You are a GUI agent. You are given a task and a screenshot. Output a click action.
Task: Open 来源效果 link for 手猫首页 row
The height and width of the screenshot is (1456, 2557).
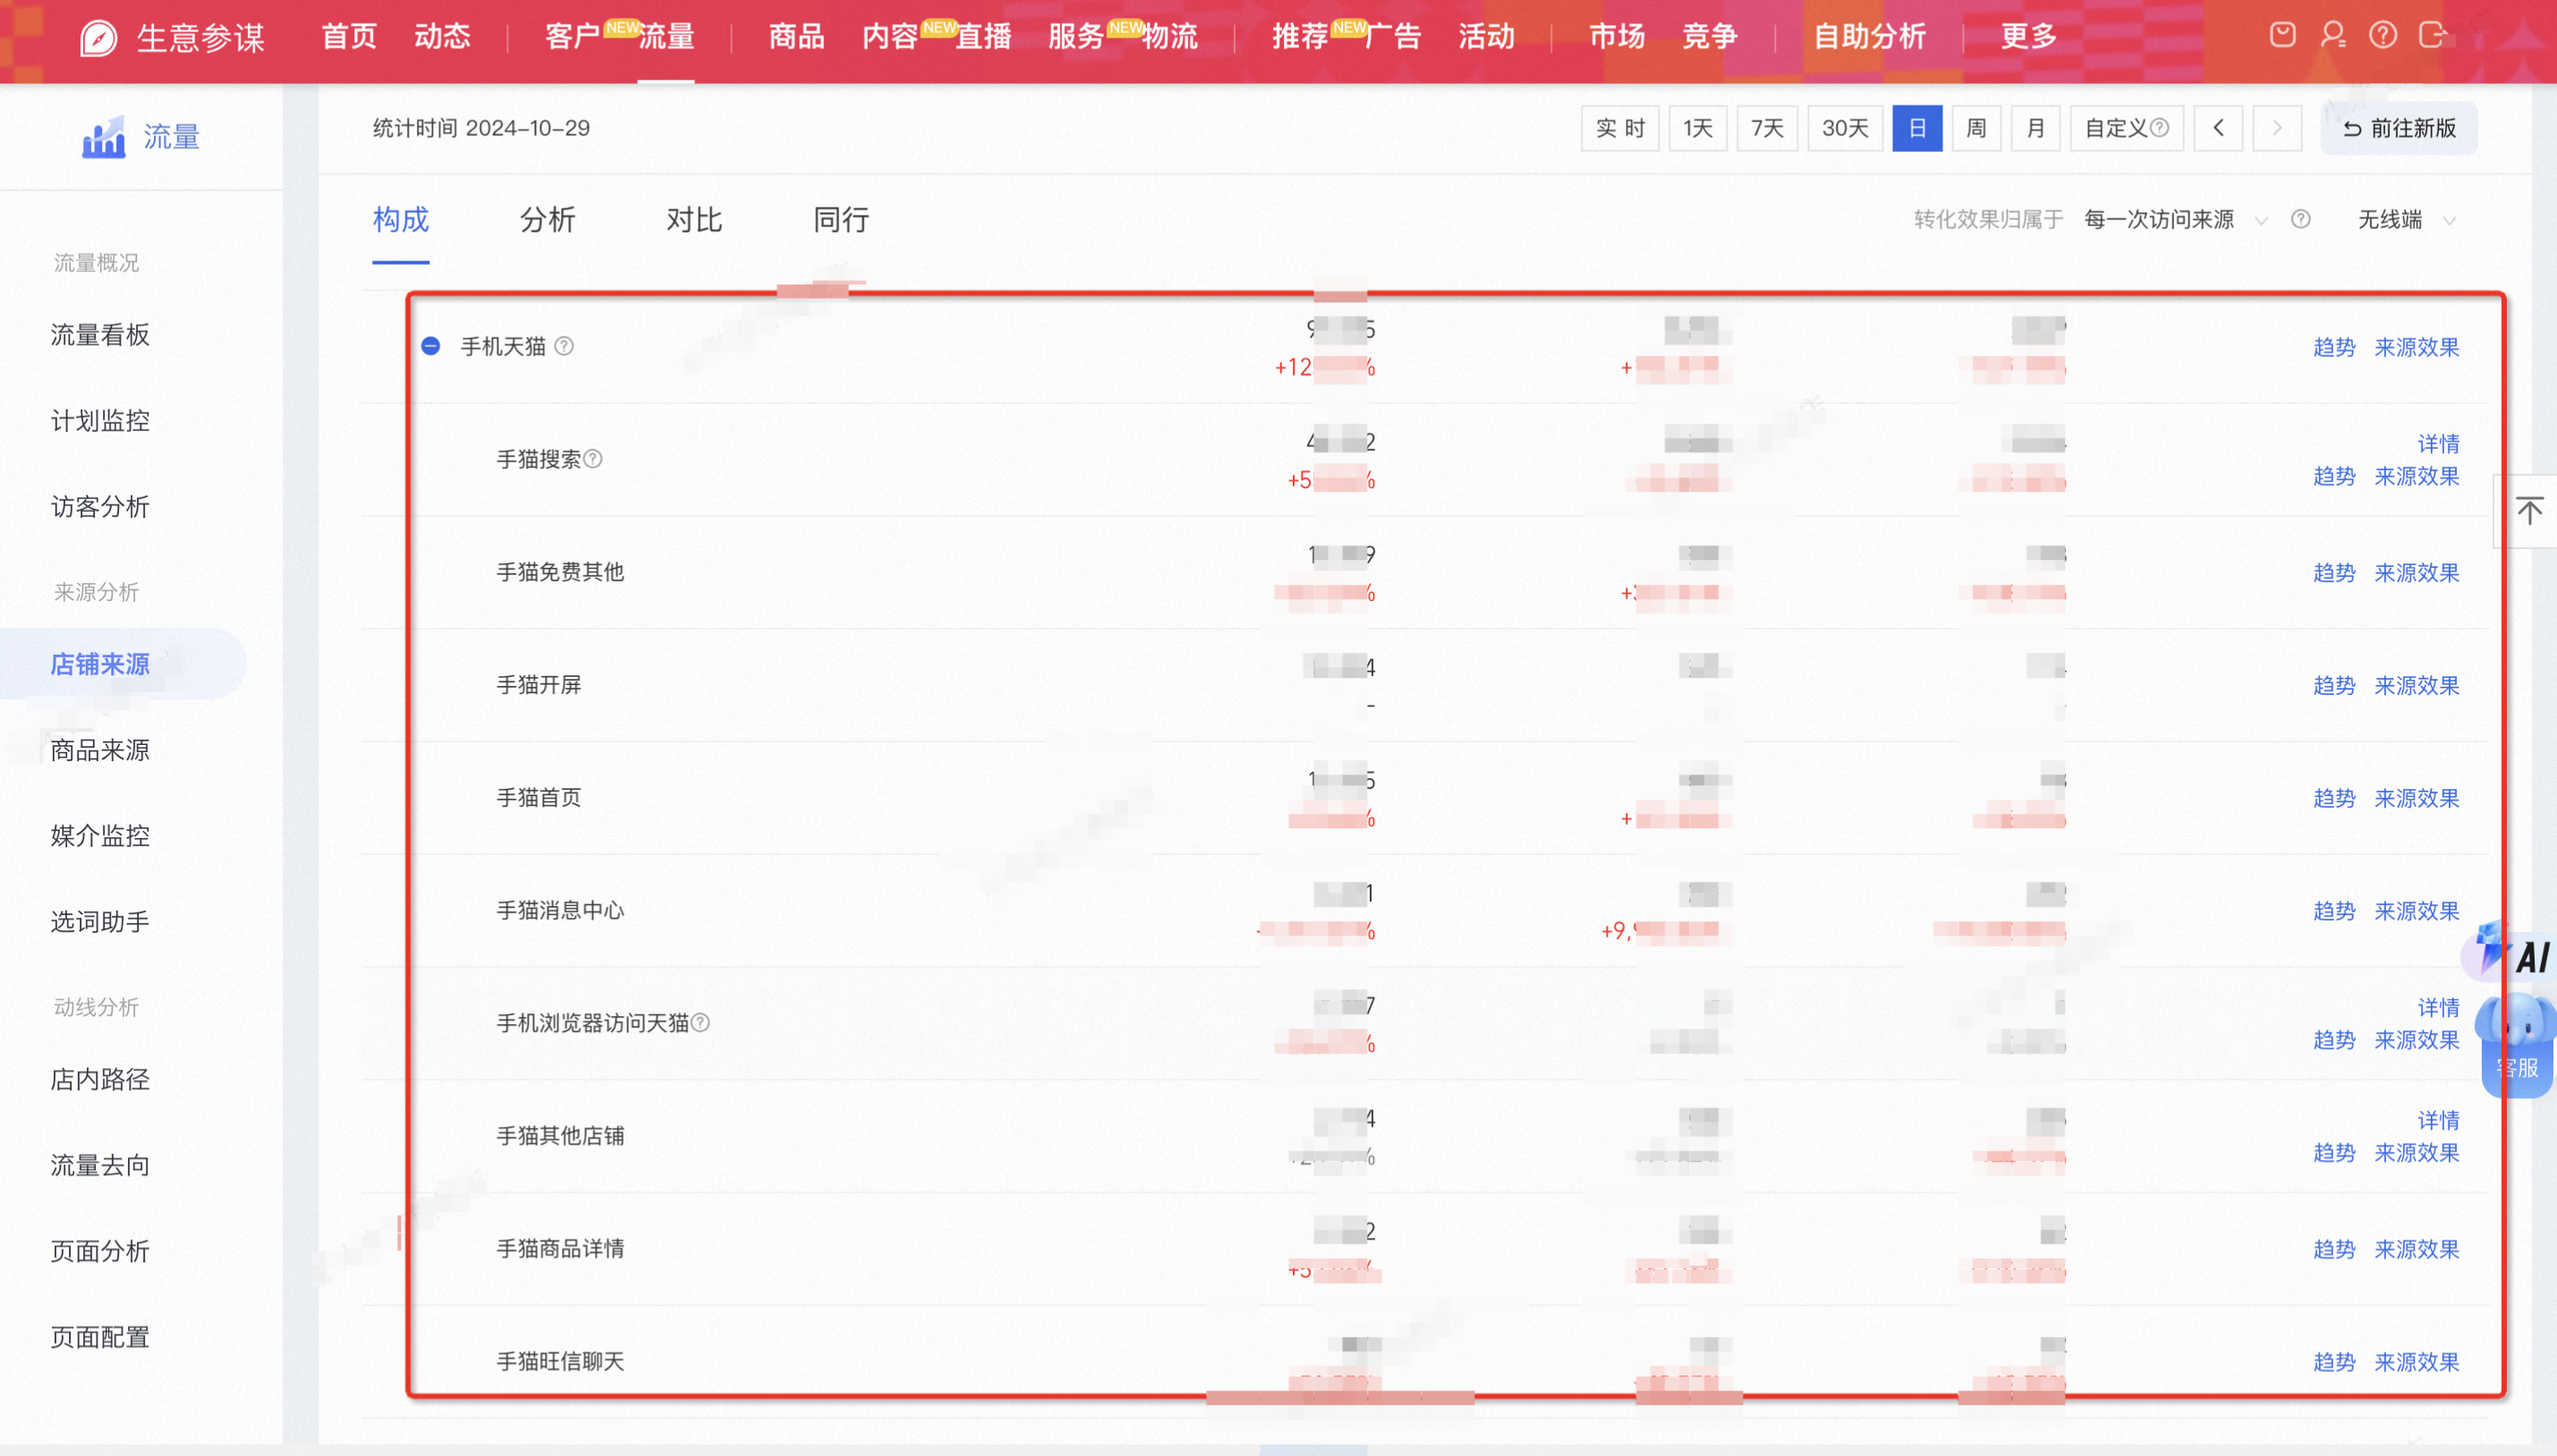(x=2417, y=798)
